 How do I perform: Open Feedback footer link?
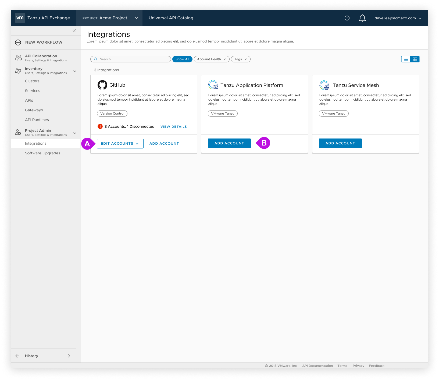click(x=377, y=366)
